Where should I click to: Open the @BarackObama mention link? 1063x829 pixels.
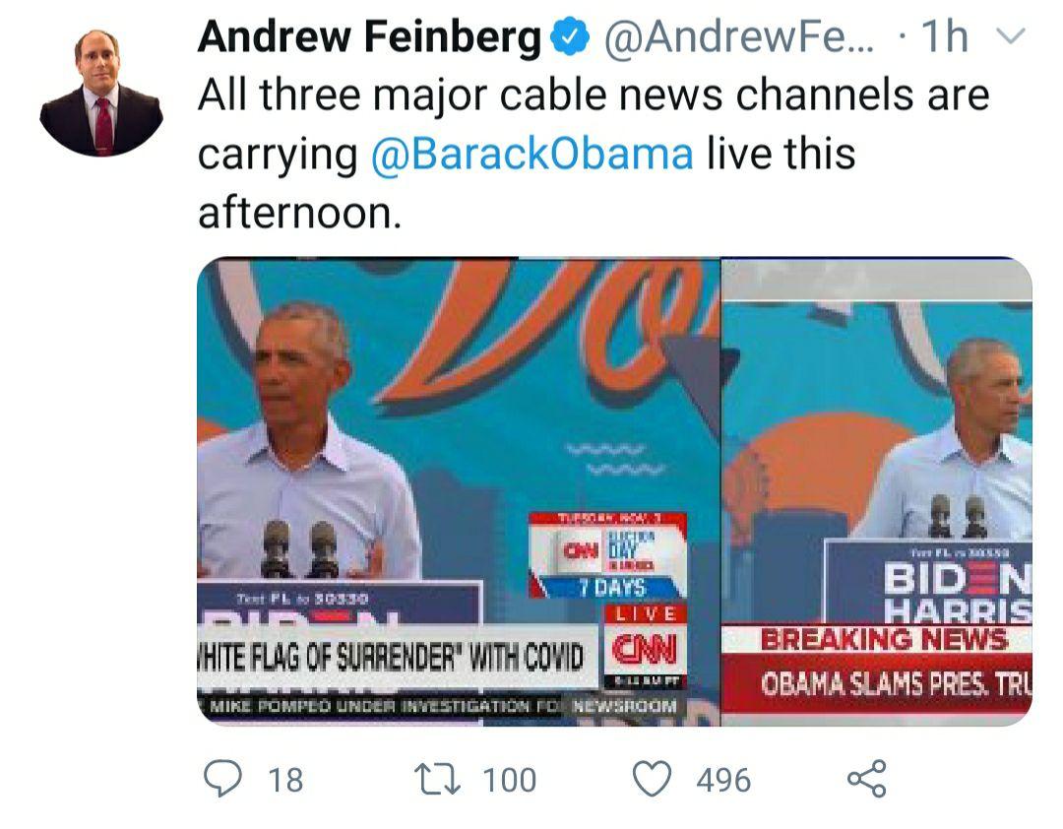click(532, 155)
